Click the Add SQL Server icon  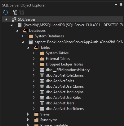tap(15, 12)
